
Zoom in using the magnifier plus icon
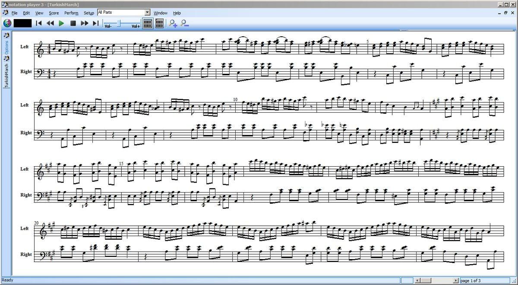pyautogui.click(x=173, y=23)
